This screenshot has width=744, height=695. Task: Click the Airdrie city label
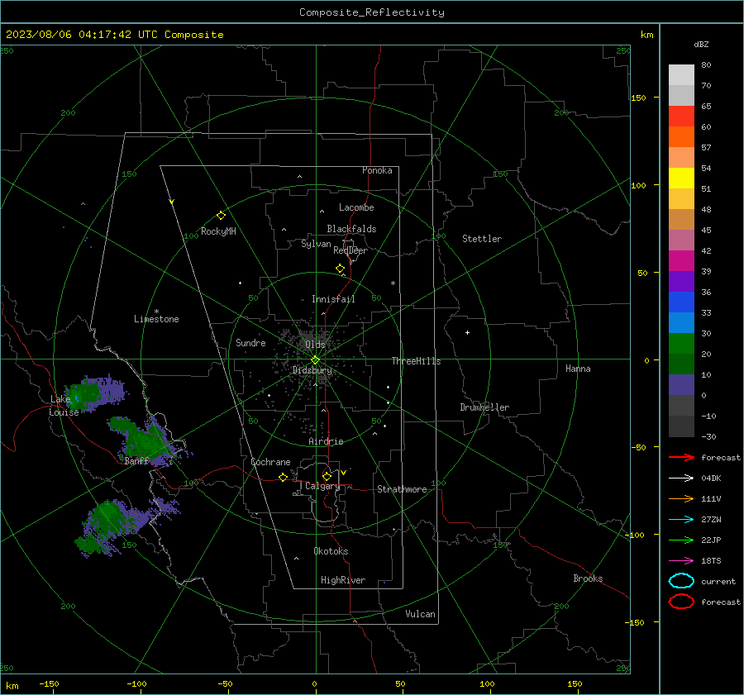326,441
